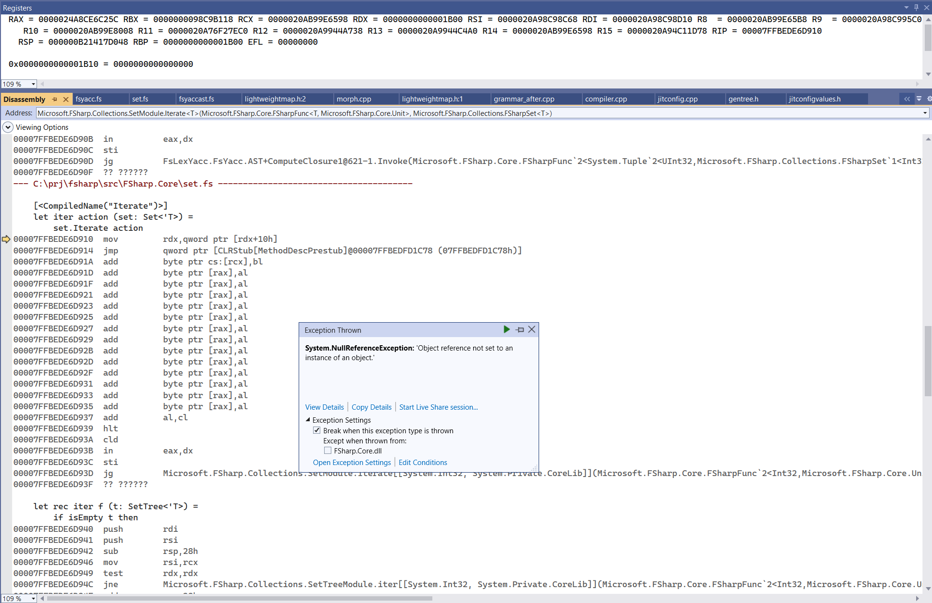Click the disassembly horizontal scrollbar thumb

[x=239, y=599]
